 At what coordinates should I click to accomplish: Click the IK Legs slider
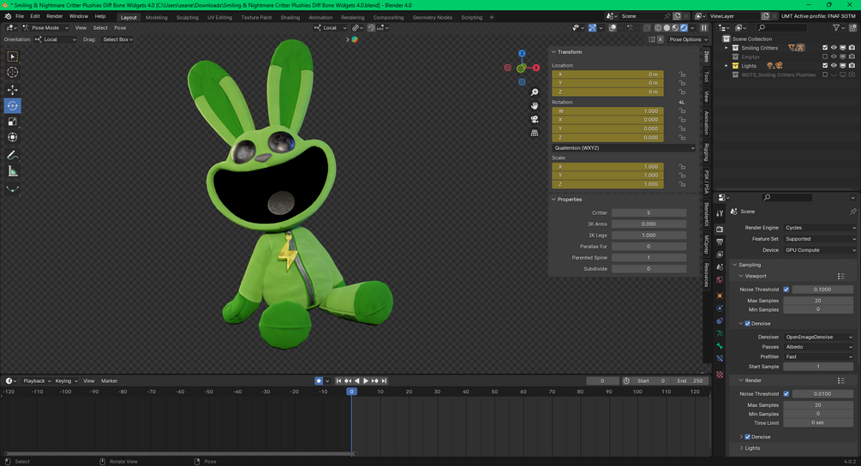click(649, 235)
